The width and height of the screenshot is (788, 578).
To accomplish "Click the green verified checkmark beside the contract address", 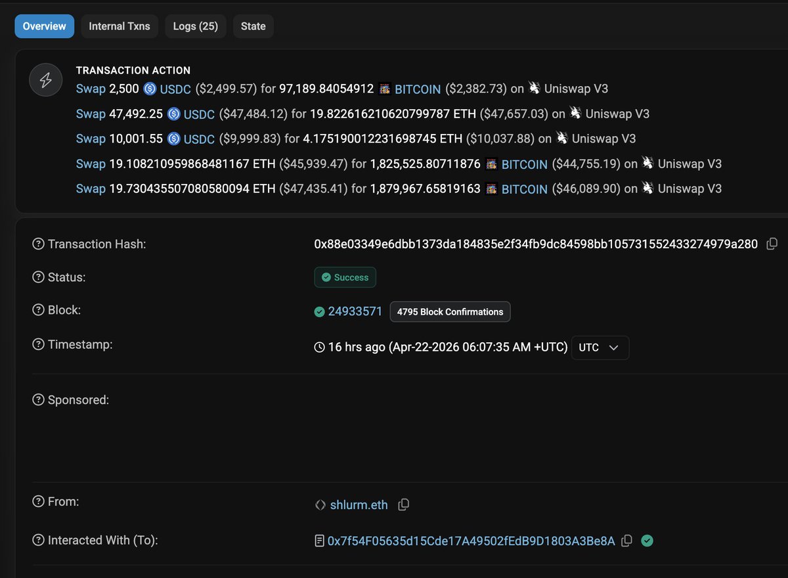I will coord(647,541).
